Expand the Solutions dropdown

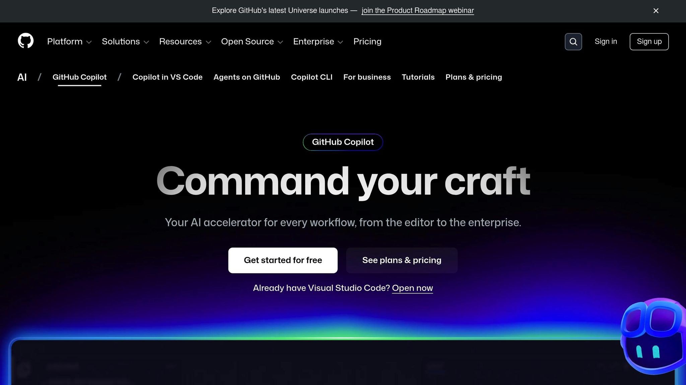pos(125,41)
